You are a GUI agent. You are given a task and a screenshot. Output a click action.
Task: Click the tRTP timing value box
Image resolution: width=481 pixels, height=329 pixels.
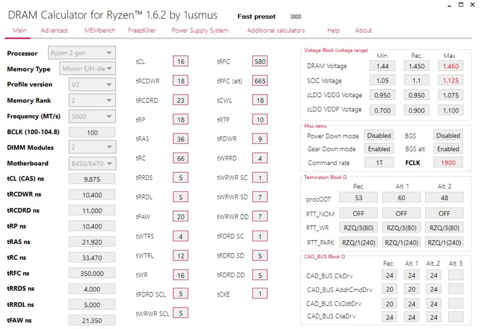260,119
